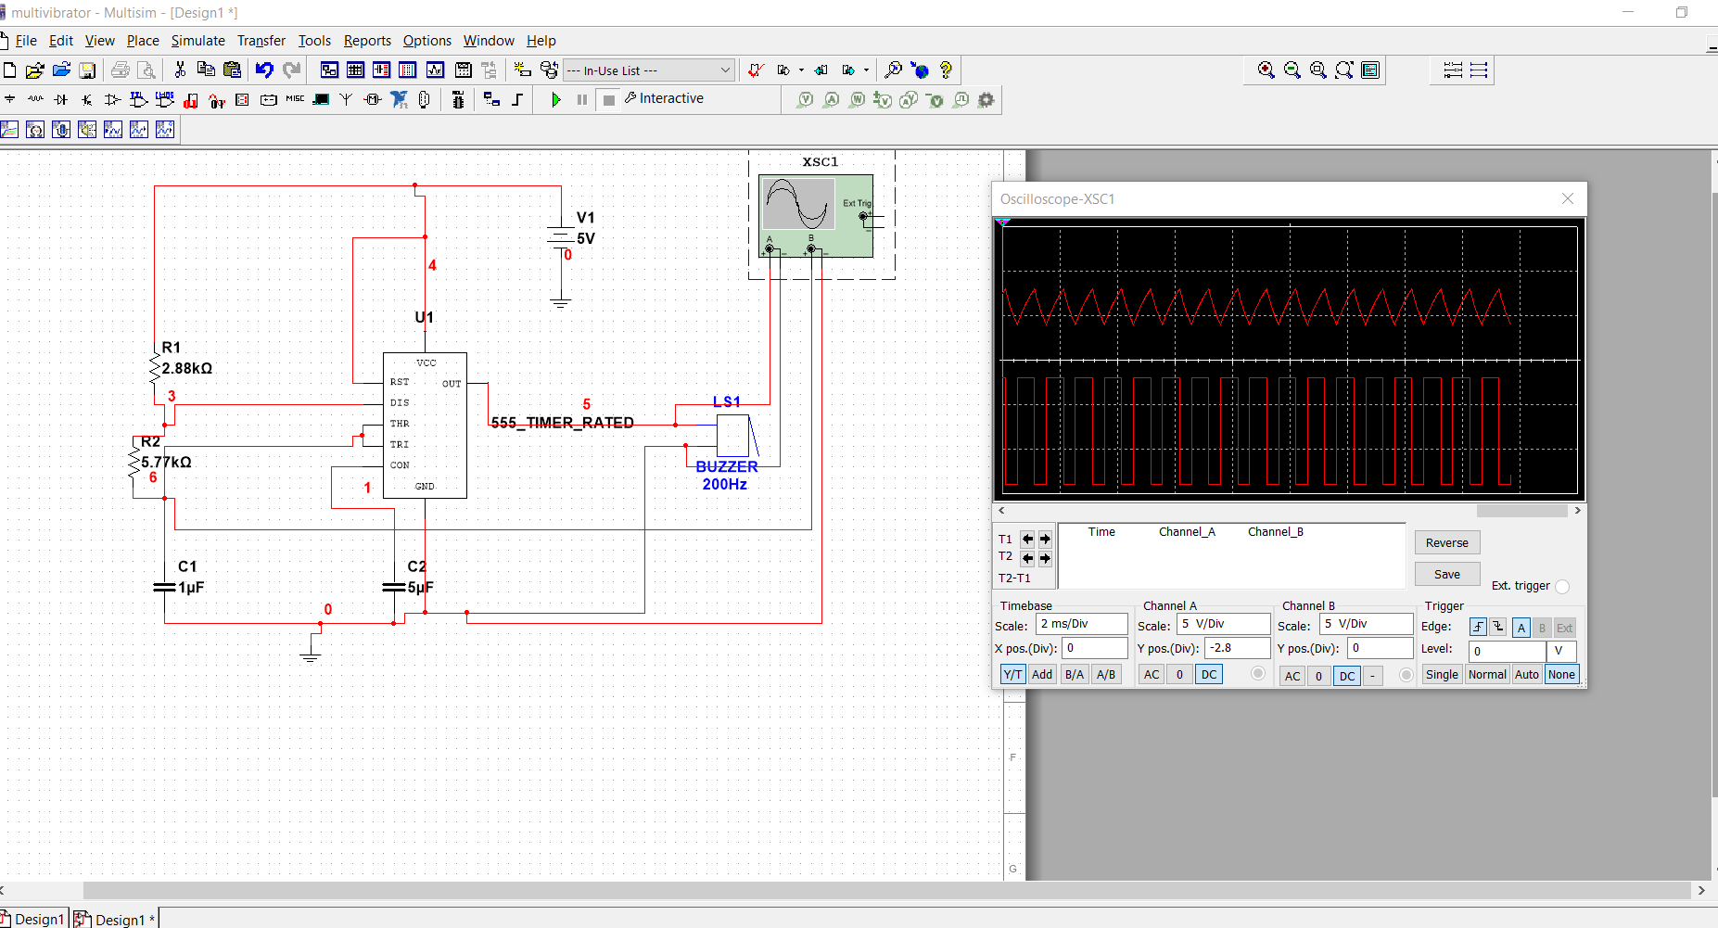Click the Place Source ground icon
Image resolution: width=1718 pixels, height=928 pixels.
coord(10,99)
